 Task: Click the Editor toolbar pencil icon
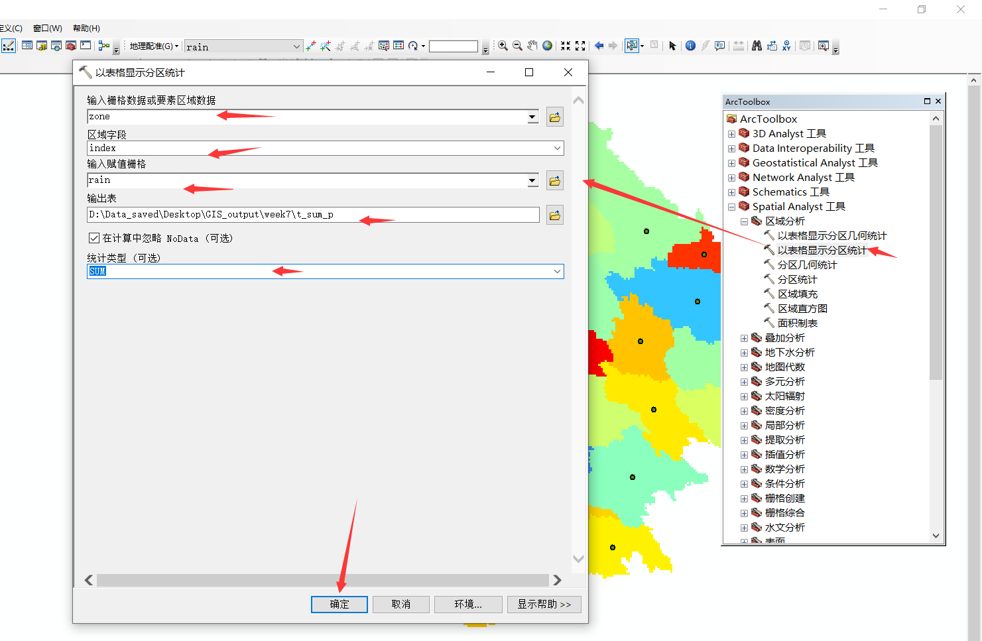(x=9, y=46)
